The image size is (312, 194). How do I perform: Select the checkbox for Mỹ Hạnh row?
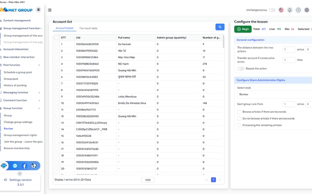coord(57,64)
